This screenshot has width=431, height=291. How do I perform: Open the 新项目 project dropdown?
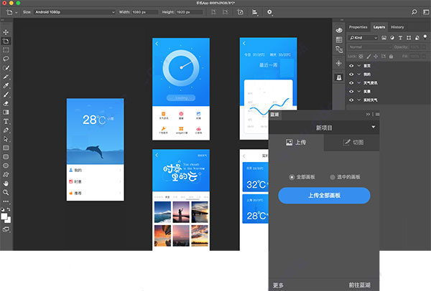tap(374, 127)
